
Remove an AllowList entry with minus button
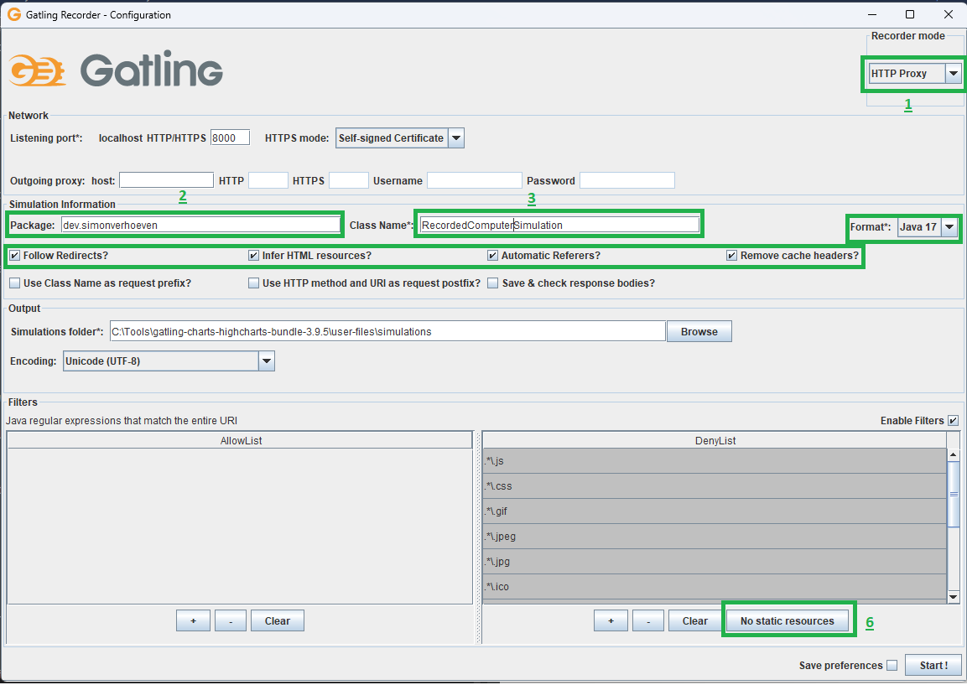point(231,621)
